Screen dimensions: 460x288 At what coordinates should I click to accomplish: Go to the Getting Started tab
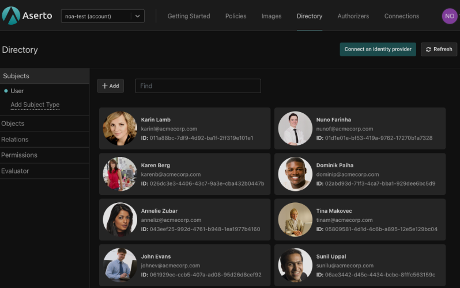188,16
